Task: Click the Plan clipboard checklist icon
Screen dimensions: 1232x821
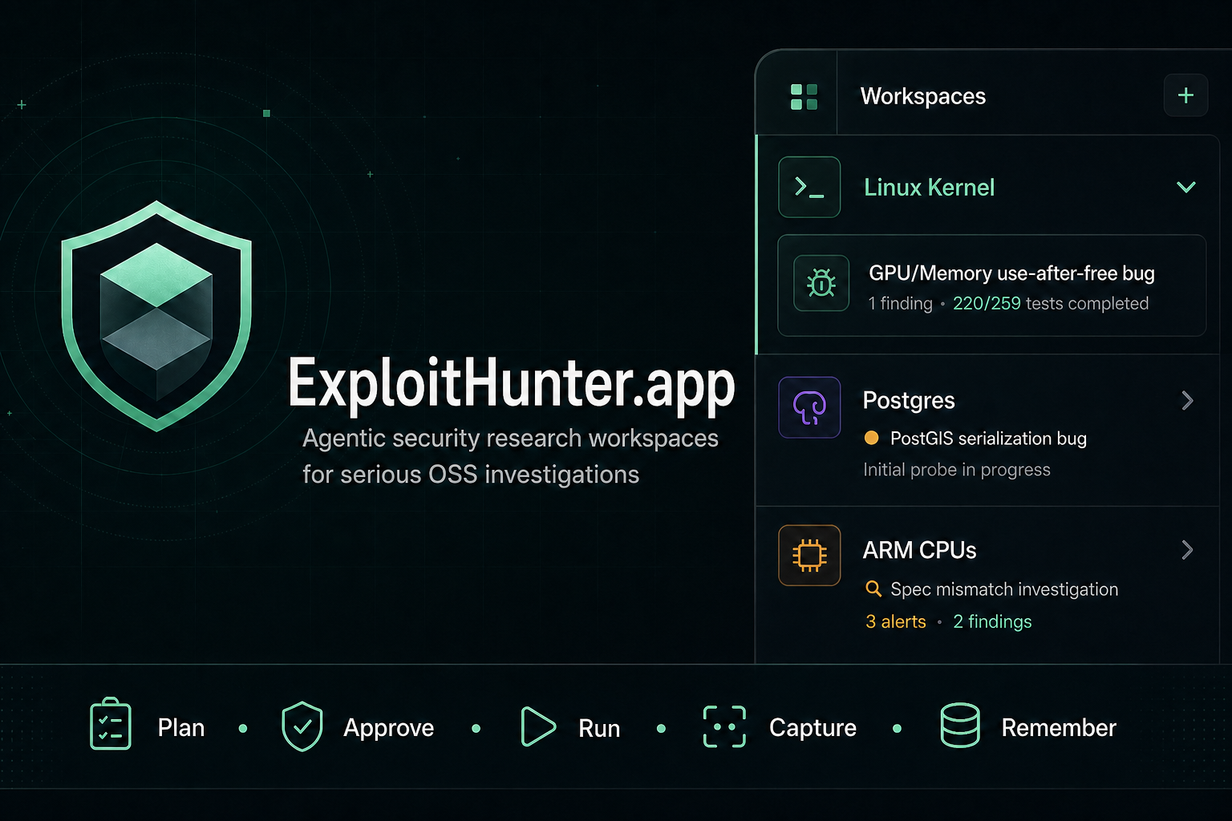Action: coord(111,724)
